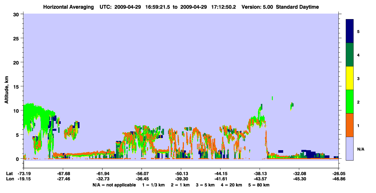
Task: Click longitude value -32.73
Action: pos(102,179)
